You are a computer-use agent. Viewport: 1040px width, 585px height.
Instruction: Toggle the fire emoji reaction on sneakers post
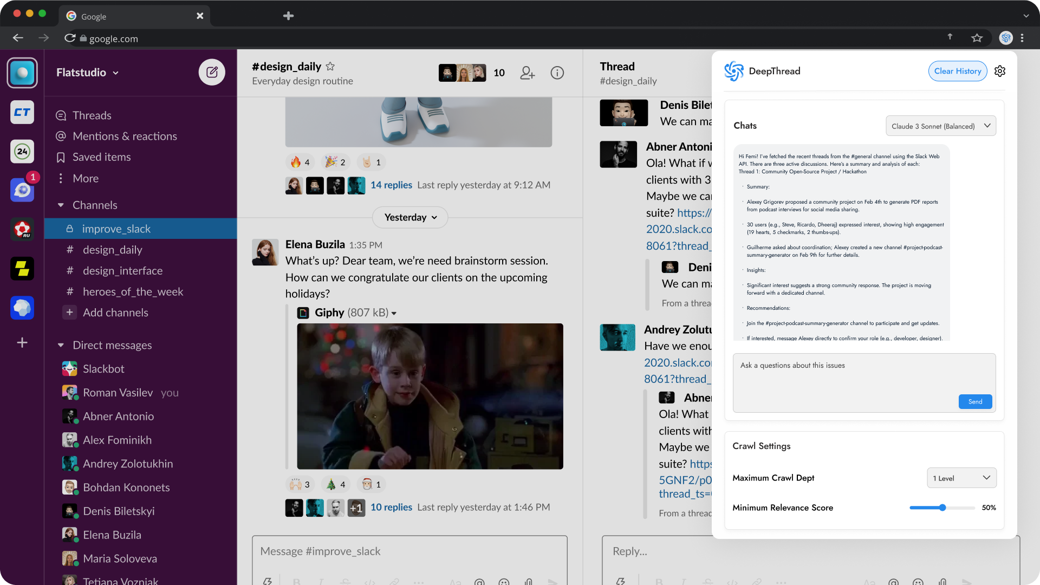(300, 161)
